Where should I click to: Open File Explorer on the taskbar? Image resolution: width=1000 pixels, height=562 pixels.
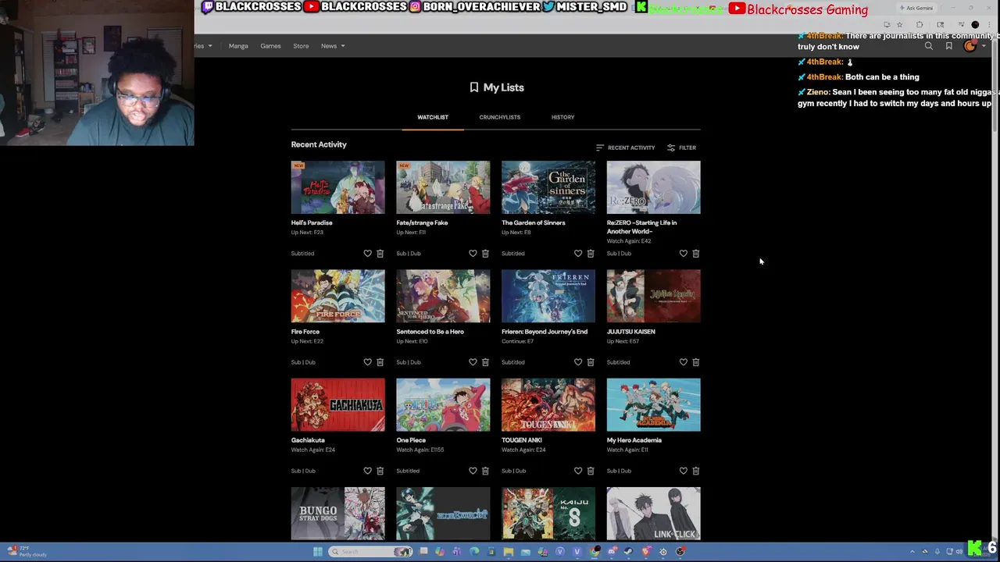click(x=509, y=552)
